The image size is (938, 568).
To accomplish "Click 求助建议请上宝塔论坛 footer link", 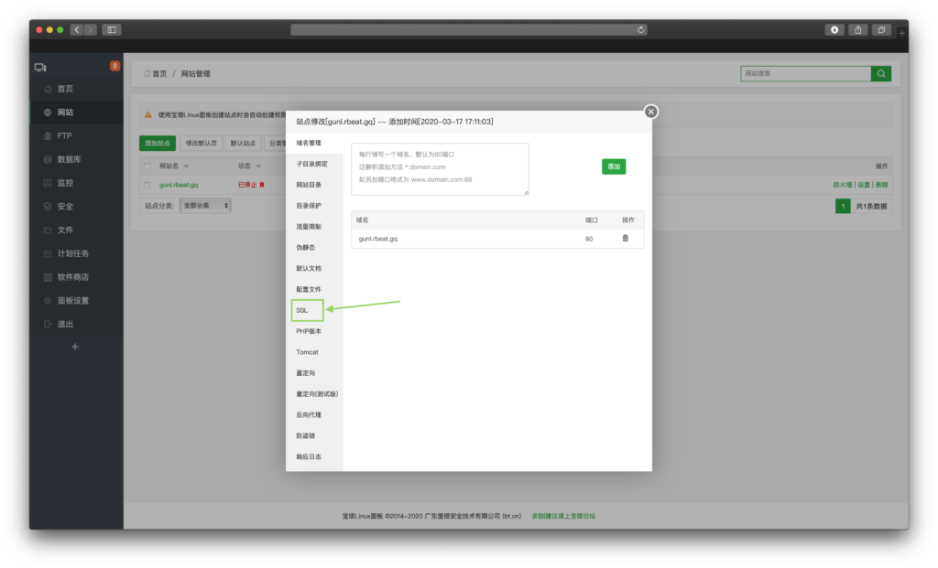I will tap(563, 516).
